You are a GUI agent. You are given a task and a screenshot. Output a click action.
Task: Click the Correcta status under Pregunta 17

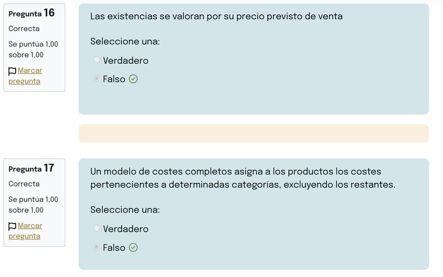(x=24, y=184)
